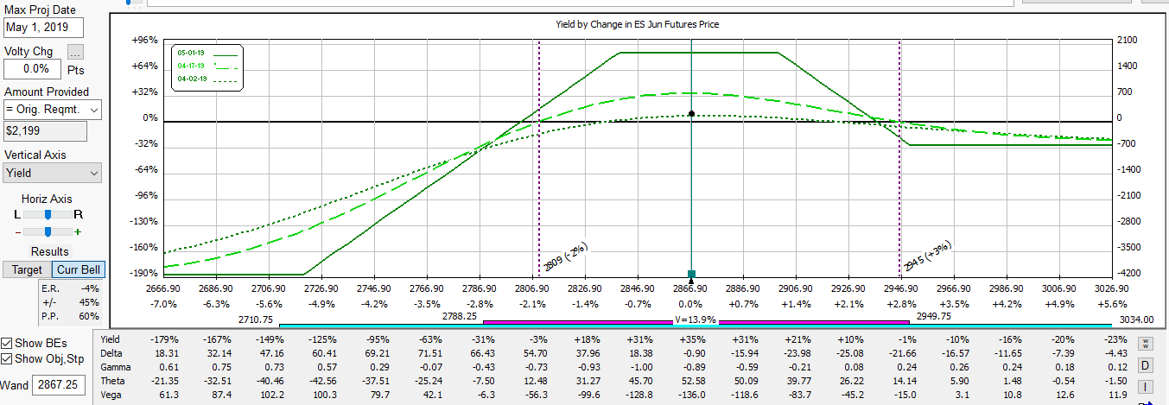Open the Vertical Axis Yield dropdown

53,173
